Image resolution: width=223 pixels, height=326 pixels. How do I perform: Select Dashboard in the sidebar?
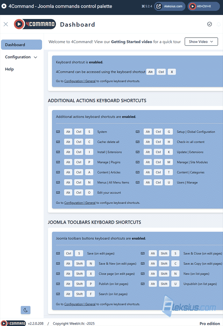pos(21,45)
